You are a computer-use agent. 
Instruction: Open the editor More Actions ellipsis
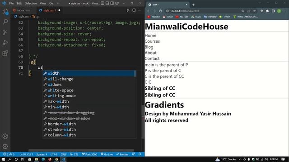(x=140, y=10)
